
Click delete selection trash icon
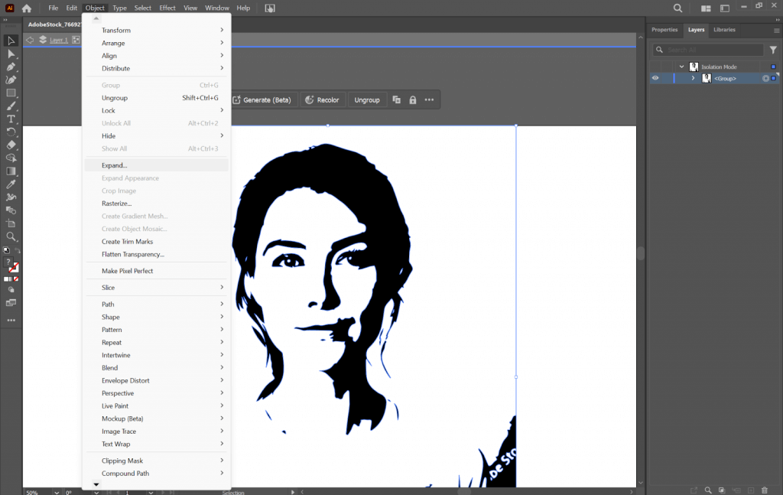[765, 490]
